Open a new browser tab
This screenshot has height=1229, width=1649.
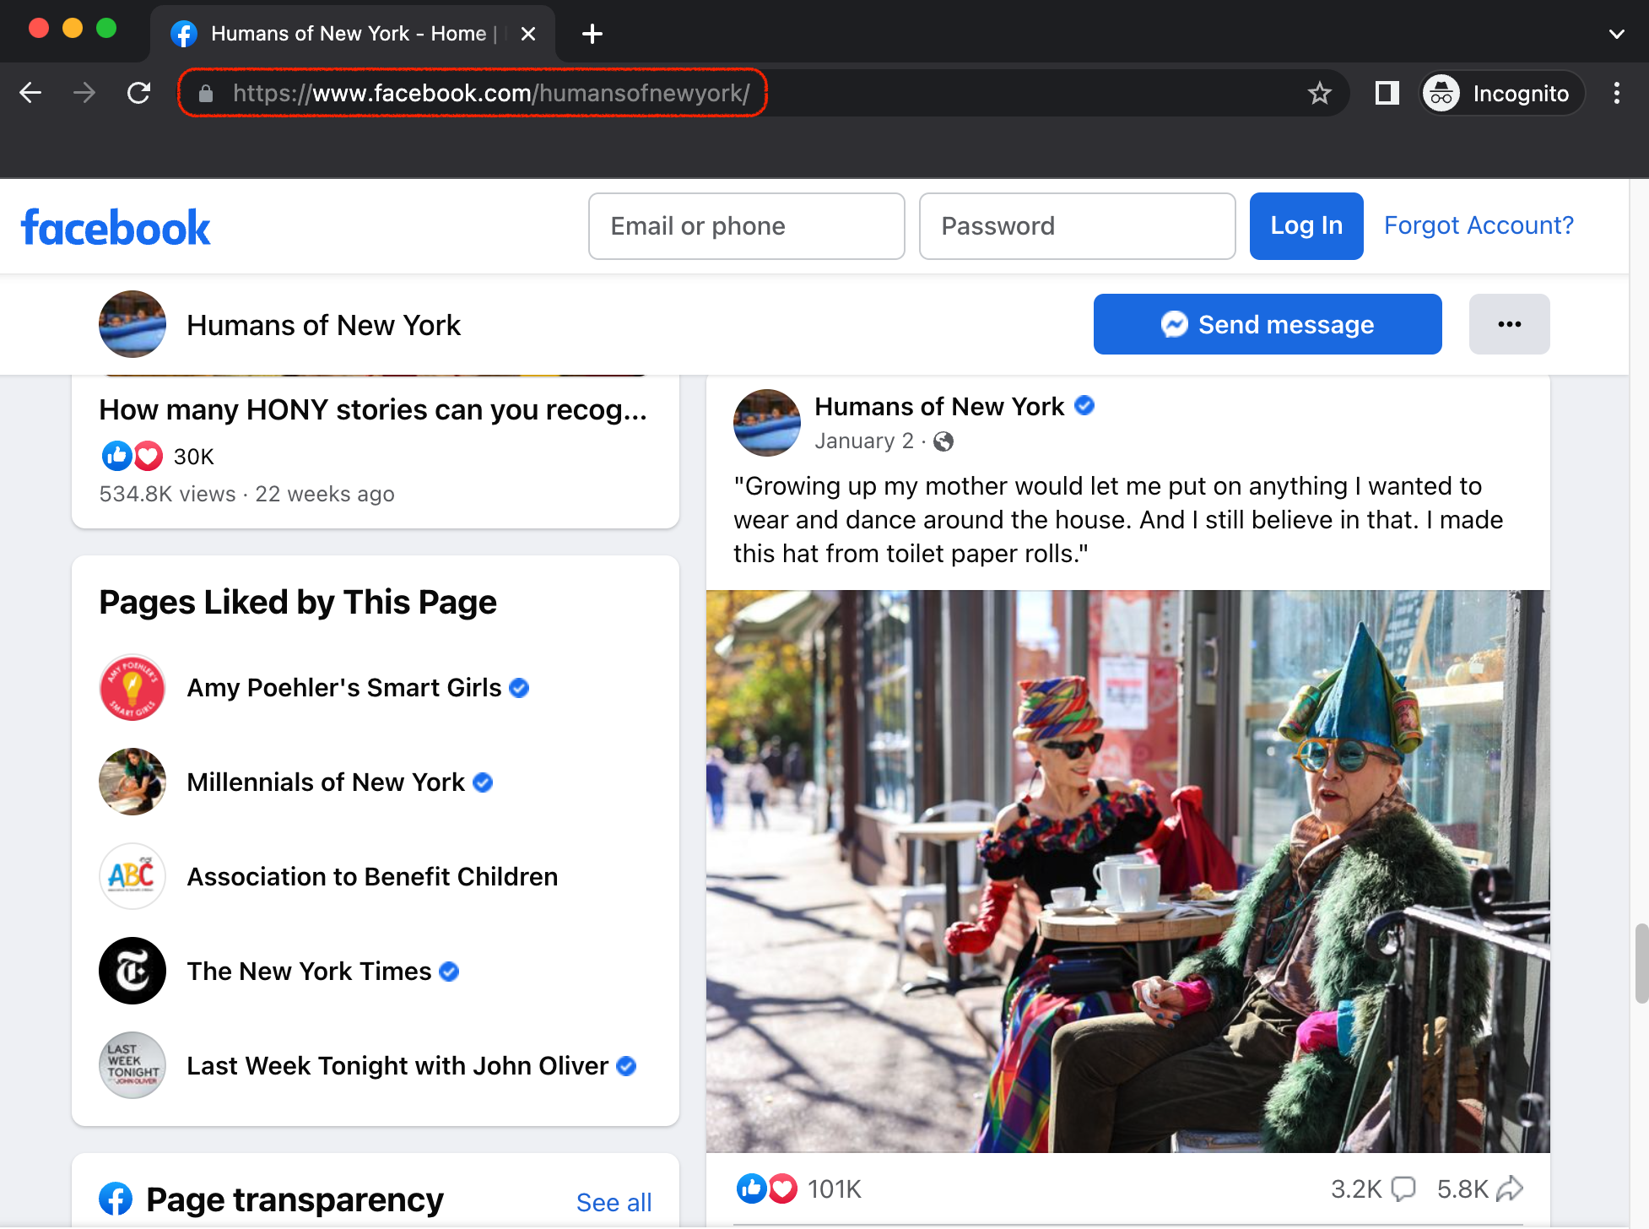click(x=592, y=34)
